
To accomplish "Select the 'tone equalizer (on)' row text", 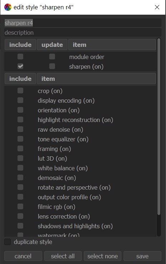I will point(63,140).
